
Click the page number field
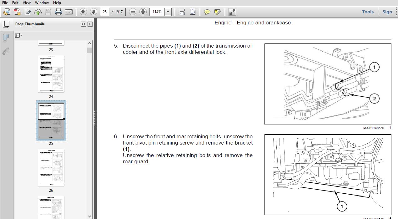(x=104, y=12)
